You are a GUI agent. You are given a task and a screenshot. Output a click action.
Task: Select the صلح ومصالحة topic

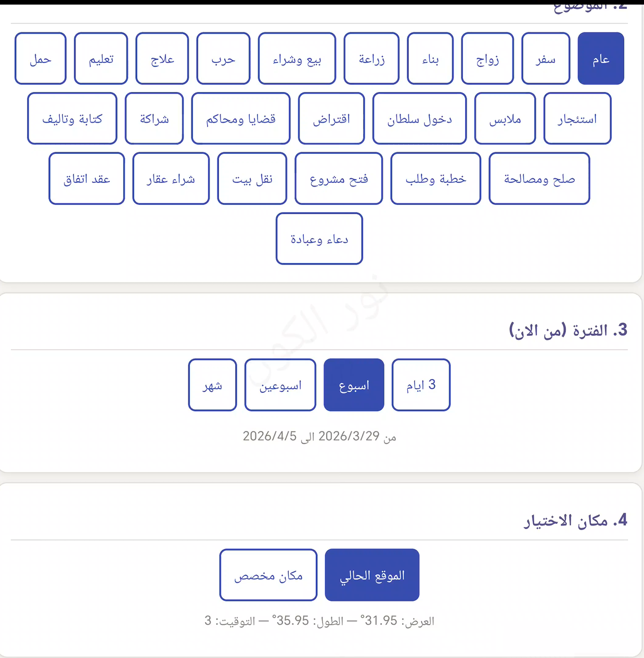coord(539,179)
